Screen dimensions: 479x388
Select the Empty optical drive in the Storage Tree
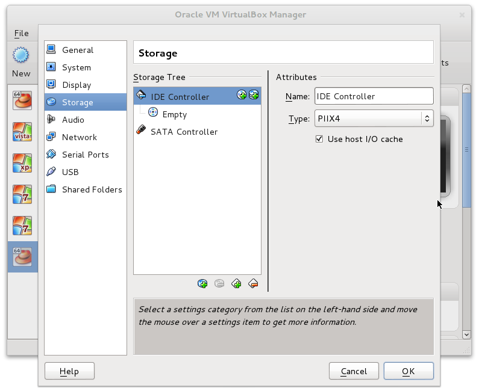coord(174,114)
